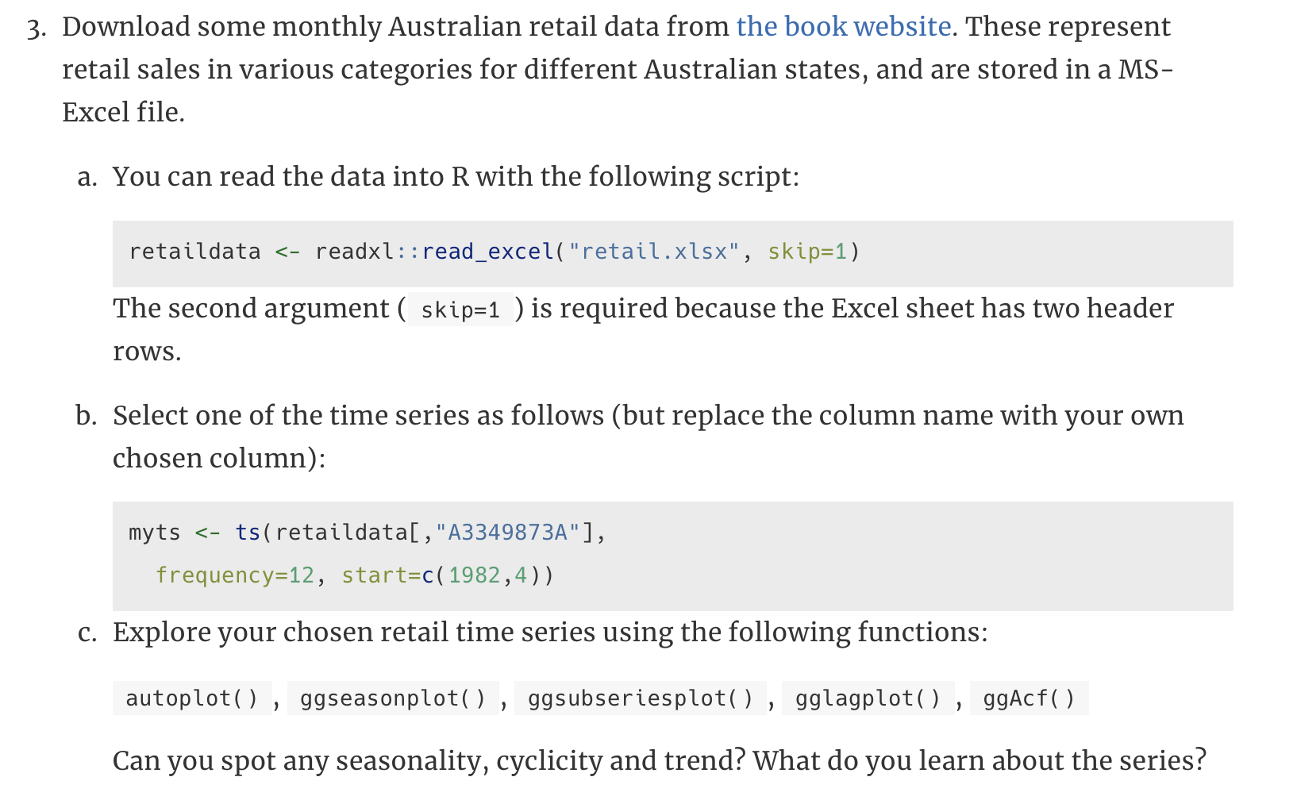
Task: Click the ts function call in code
Action: [x=248, y=532]
